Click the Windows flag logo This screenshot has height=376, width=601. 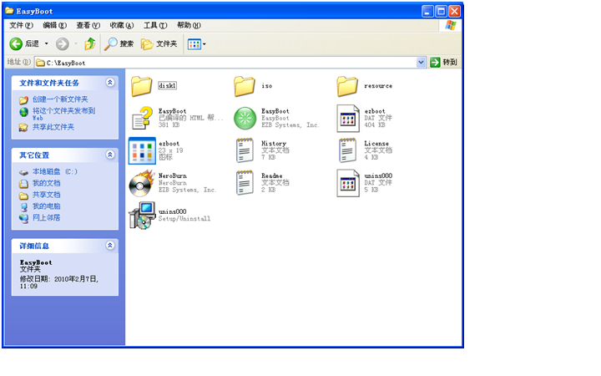point(451,25)
